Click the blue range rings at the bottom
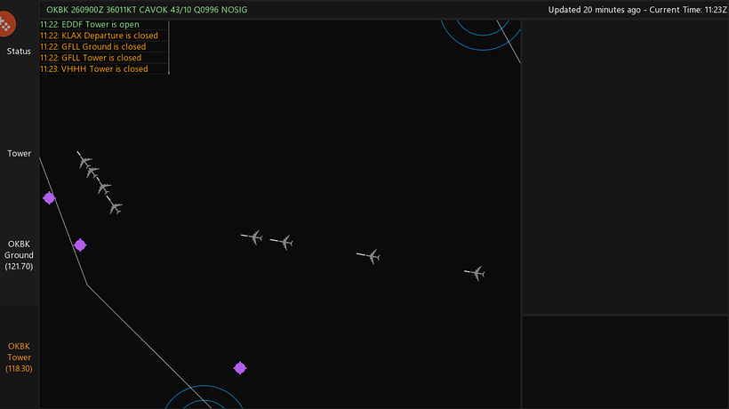This screenshot has height=409, width=729. [x=204, y=397]
